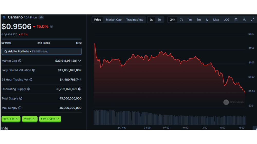Click the 0.0₅9908 BTC price text
257x144 pixels.
9,35
